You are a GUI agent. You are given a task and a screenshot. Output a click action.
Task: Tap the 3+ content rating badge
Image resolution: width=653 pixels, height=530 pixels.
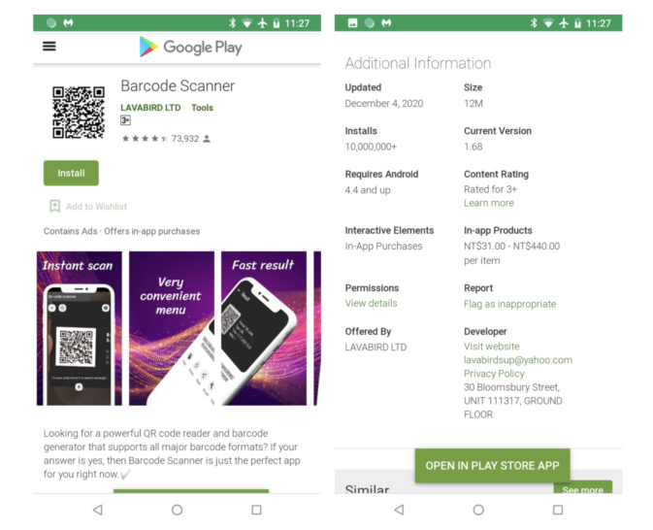point(125,120)
